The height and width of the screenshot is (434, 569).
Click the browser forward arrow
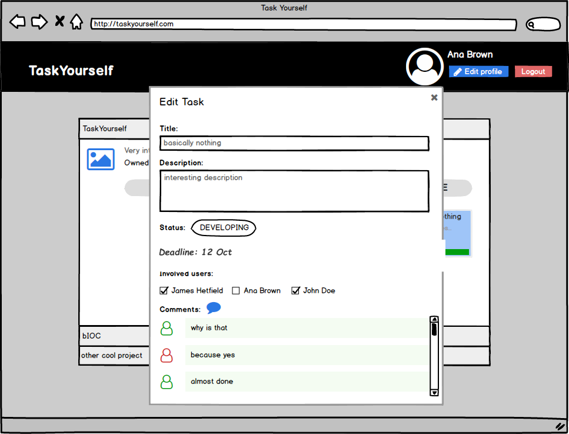[39, 22]
